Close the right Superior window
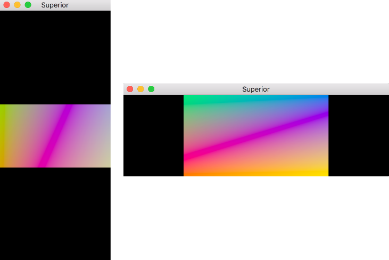Viewport: 389px width, 260px height. pyautogui.click(x=130, y=89)
